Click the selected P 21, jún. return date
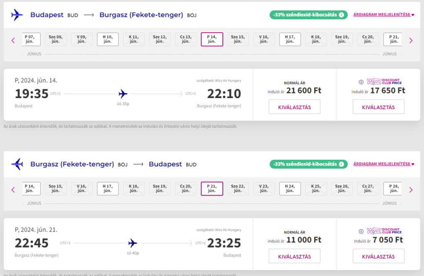The width and height of the screenshot is (424, 276). [x=212, y=189]
